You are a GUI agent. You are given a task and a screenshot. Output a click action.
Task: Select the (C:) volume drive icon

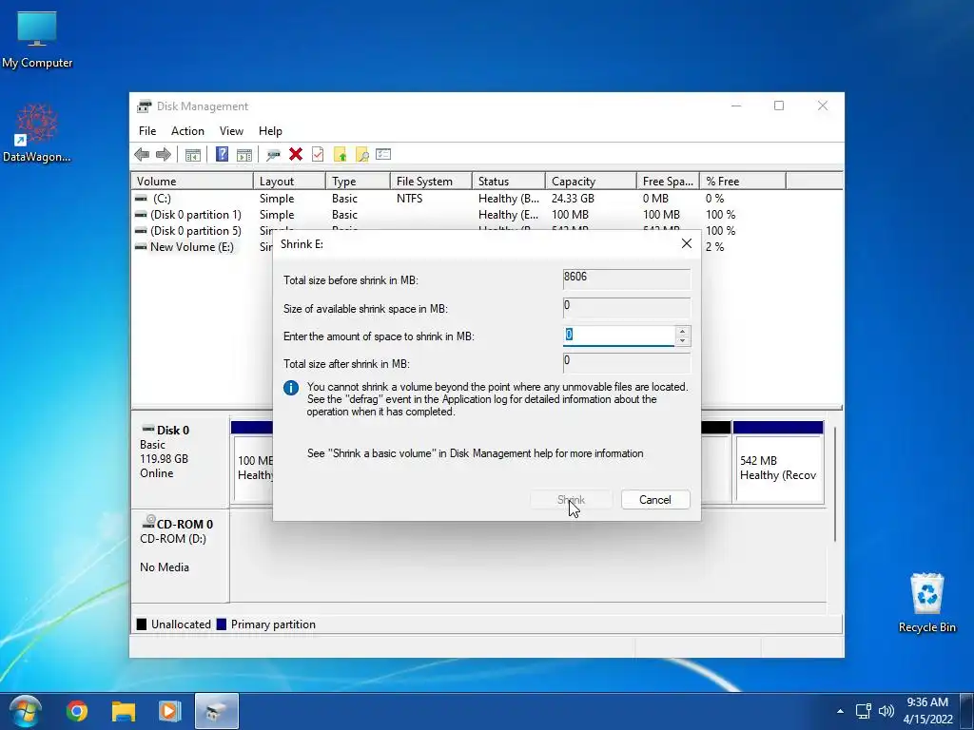(141, 199)
